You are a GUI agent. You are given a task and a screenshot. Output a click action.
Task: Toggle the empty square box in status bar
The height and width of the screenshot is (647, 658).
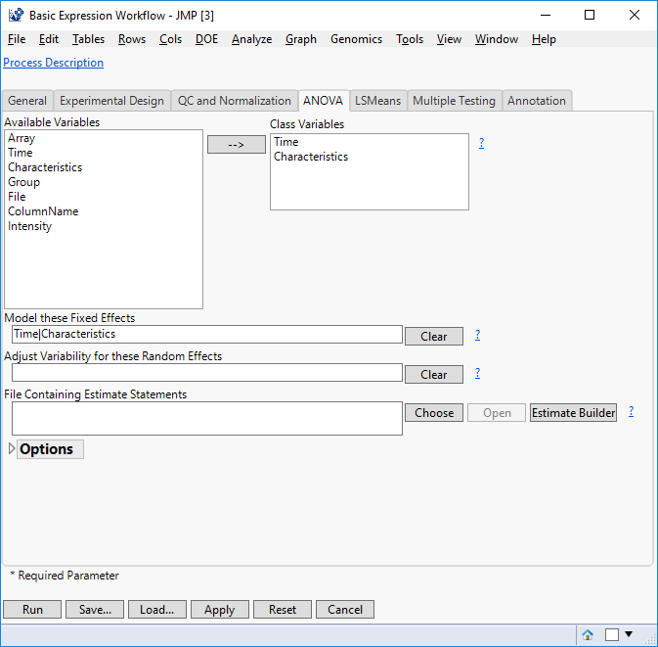611,634
